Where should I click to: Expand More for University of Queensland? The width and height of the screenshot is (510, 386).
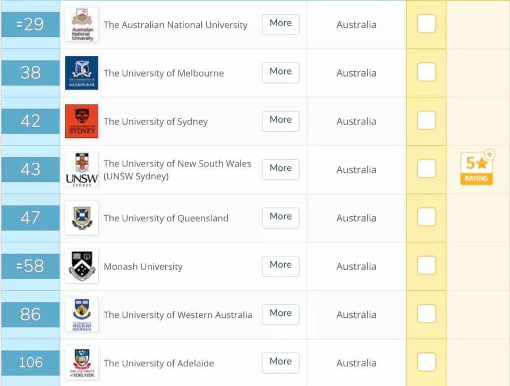coord(280,218)
